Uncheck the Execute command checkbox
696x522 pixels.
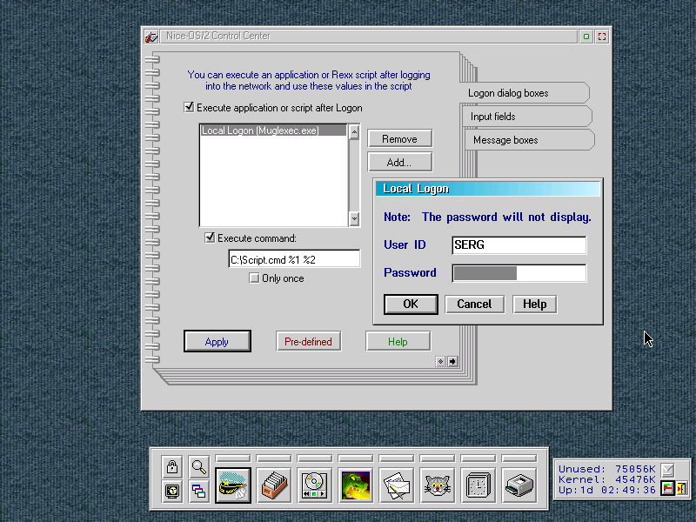click(x=210, y=238)
